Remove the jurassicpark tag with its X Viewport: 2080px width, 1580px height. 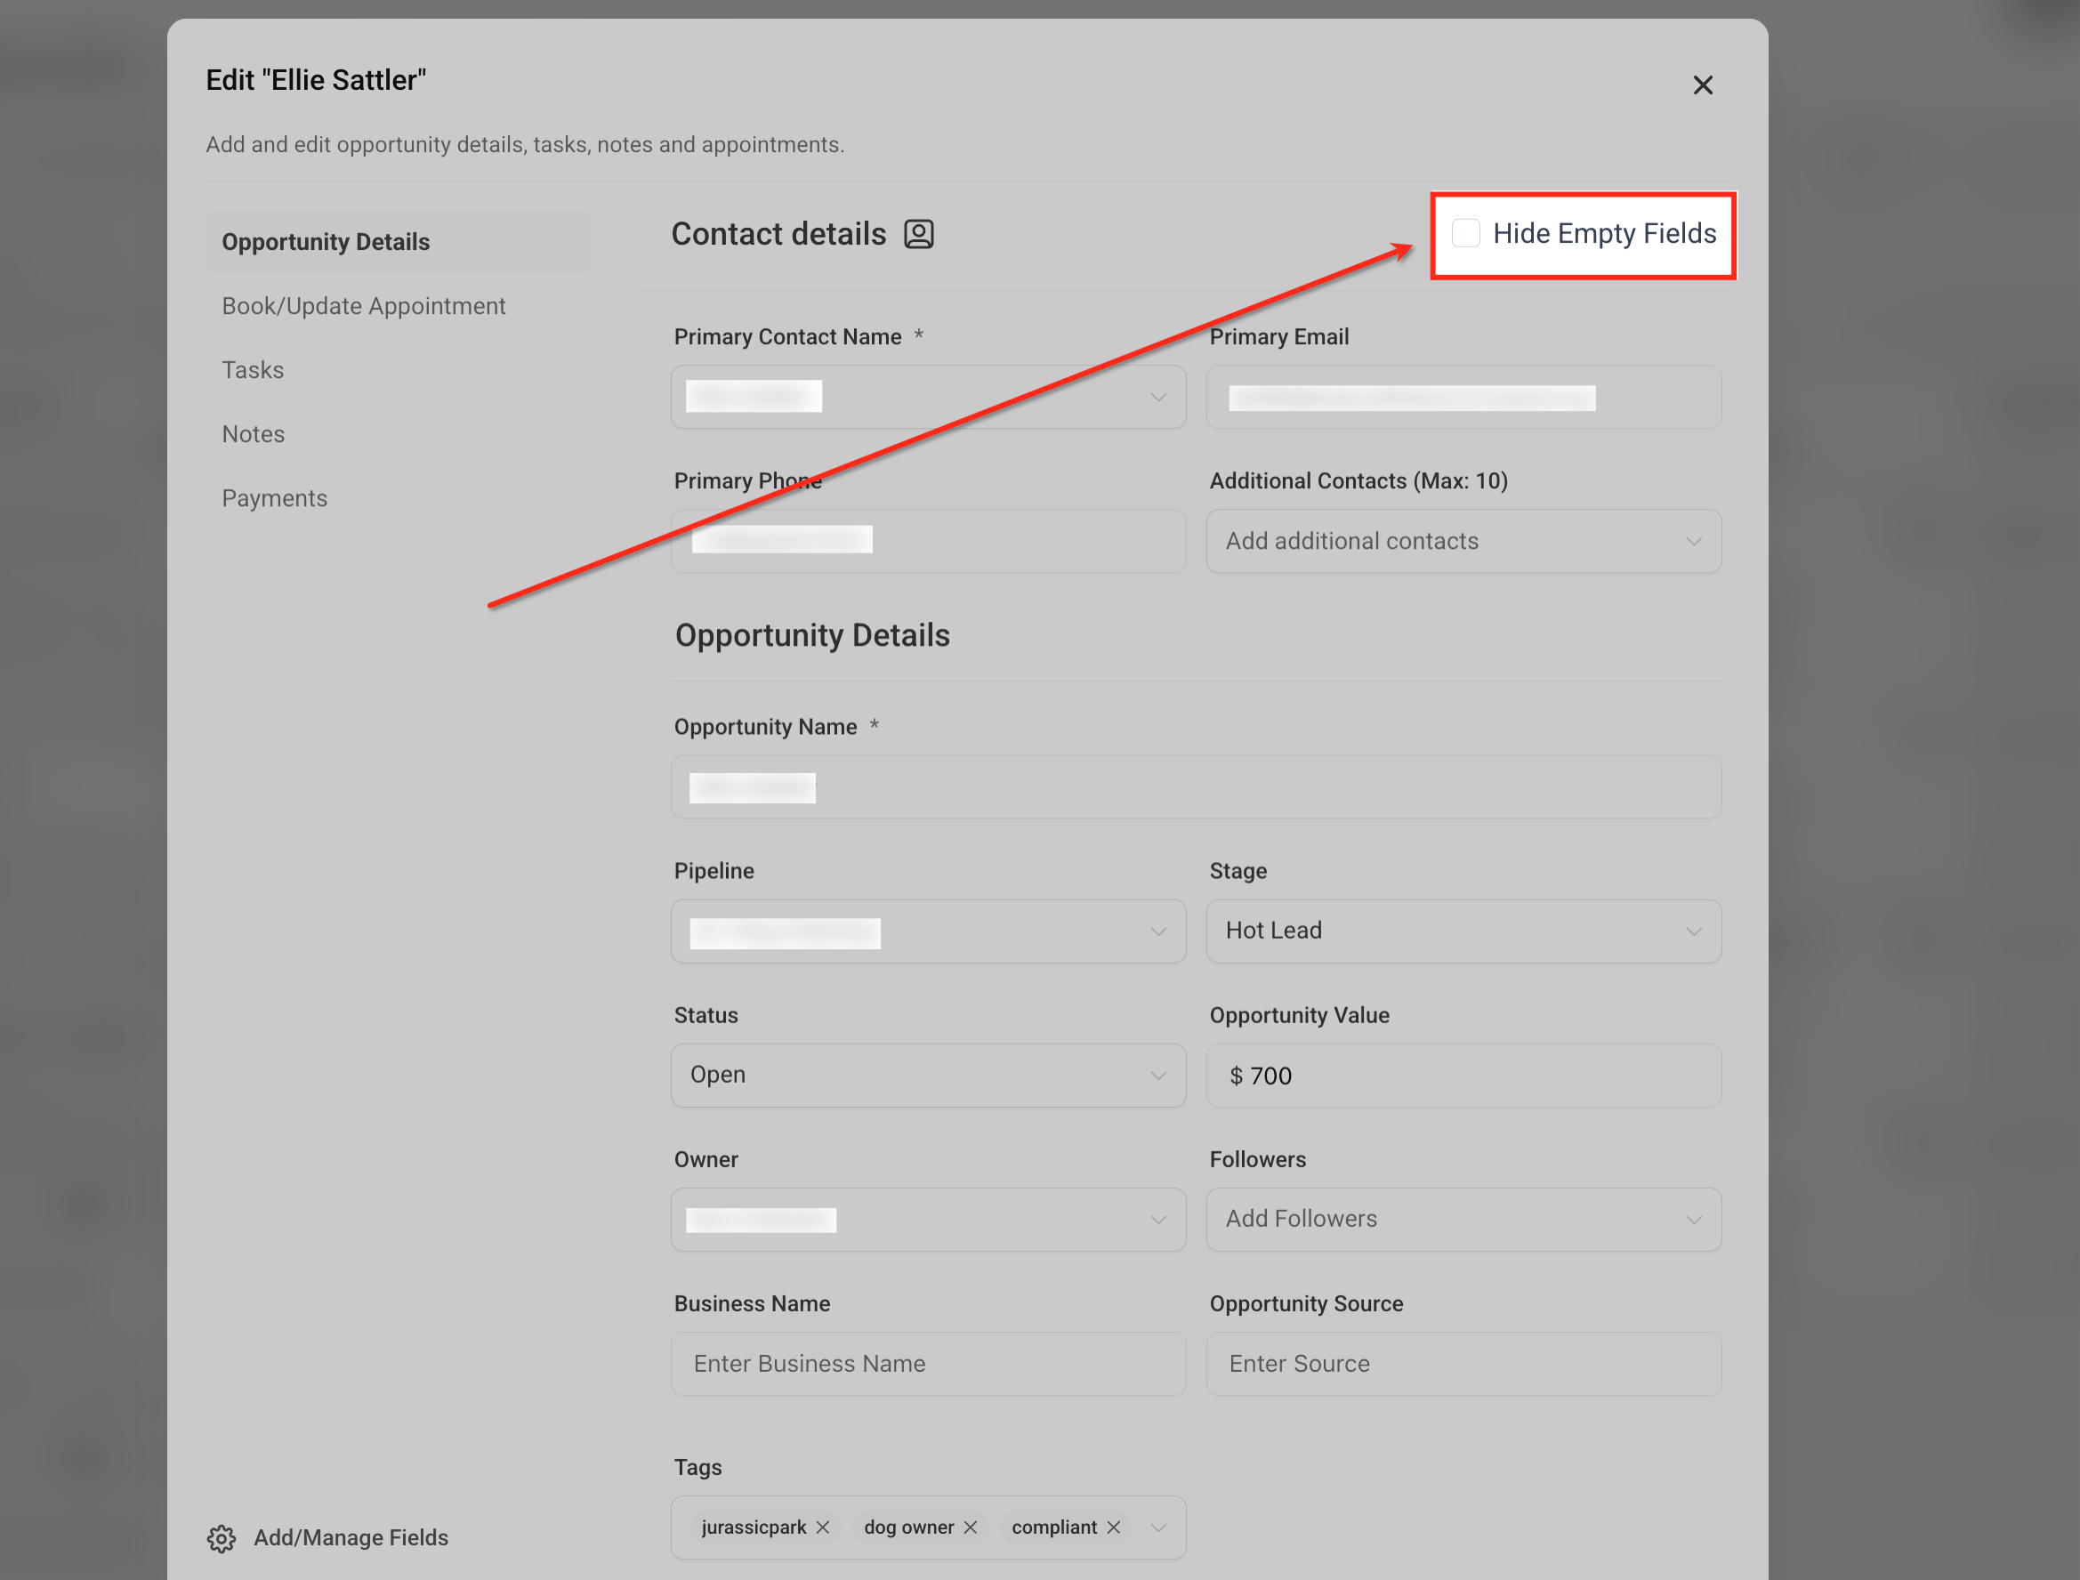click(x=823, y=1528)
